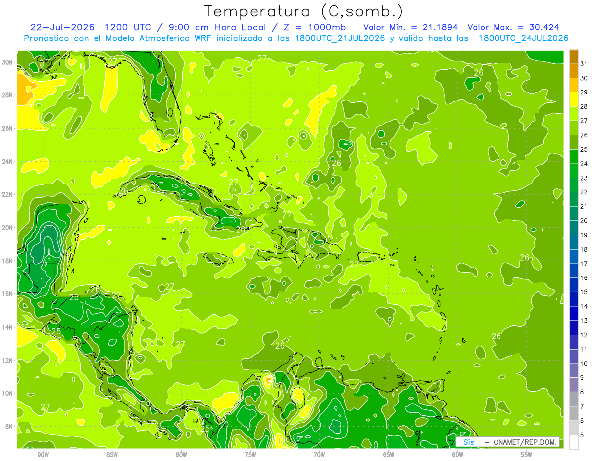Viewport: 597px width, 461px height.
Task: Click the 10N latitude axis label
Action: (7, 393)
